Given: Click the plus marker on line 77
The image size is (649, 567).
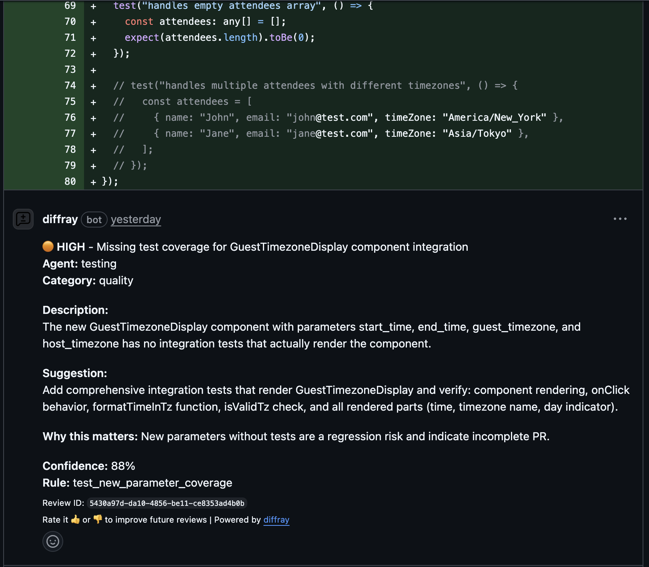Looking at the screenshot, I should (x=93, y=134).
